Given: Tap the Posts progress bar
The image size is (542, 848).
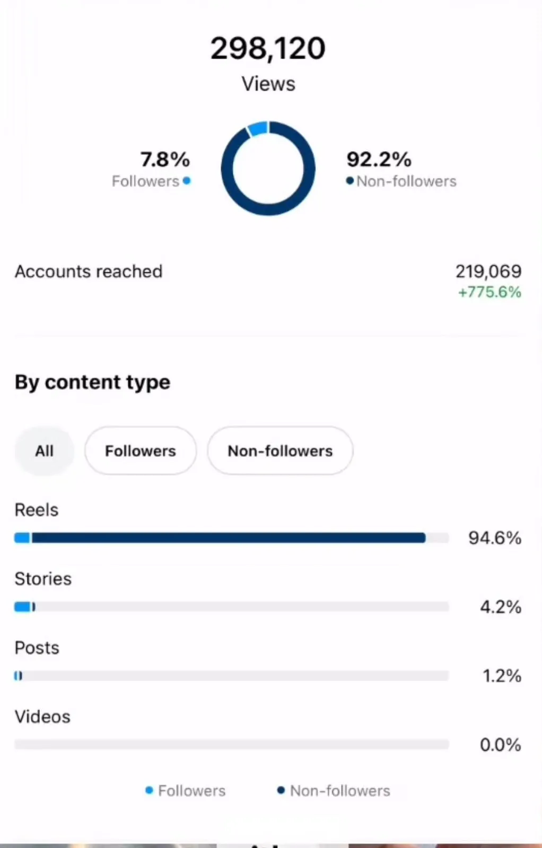Looking at the screenshot, I should point(232,676).
